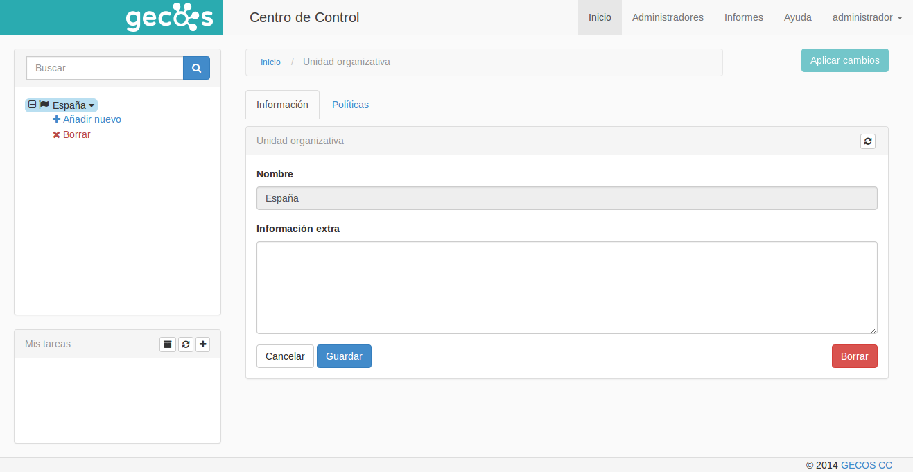Open the GECOS CC footer link
This screenshot has height=472, width=913.
[867, 465]
